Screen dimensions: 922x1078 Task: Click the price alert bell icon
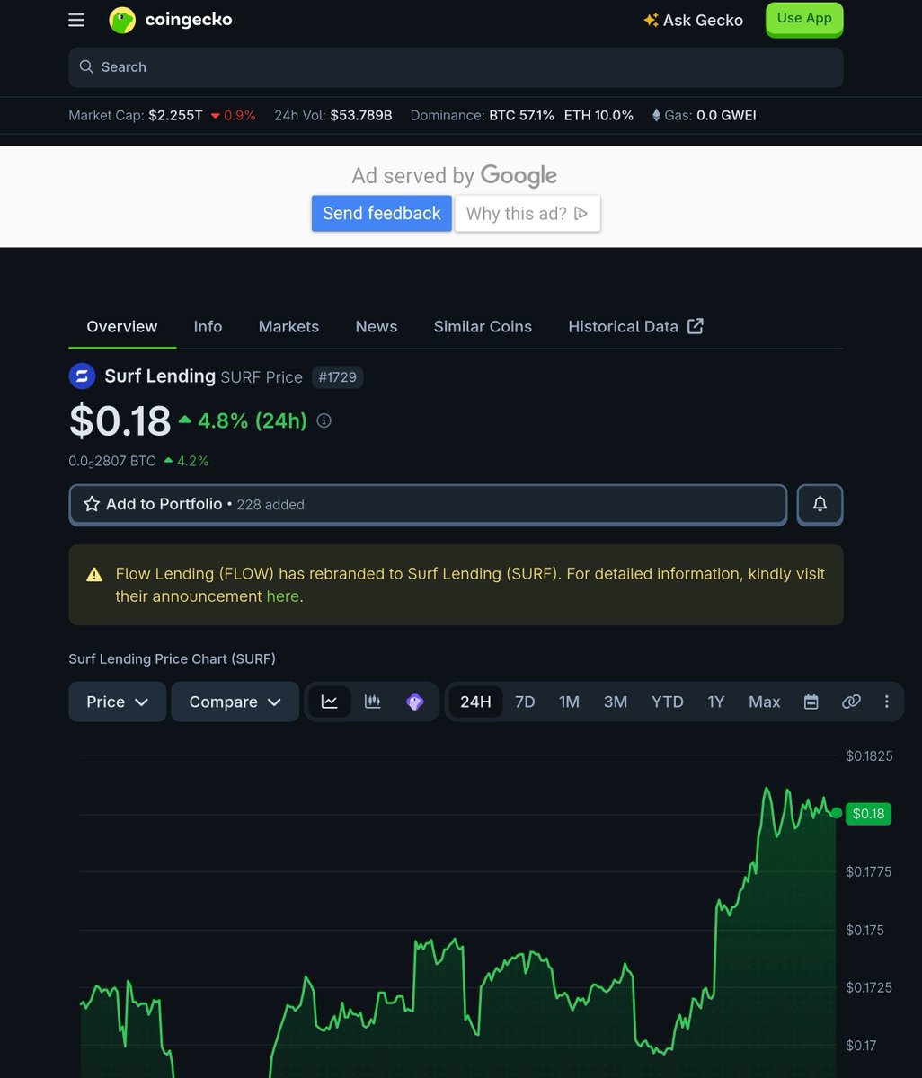(820, 504)
